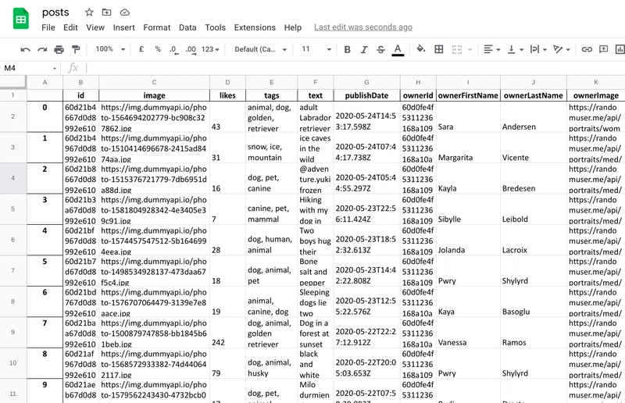Open the name box M4 dropdown arrow
The width and height of the screenshot is (625, 403).
coord(55,69)
